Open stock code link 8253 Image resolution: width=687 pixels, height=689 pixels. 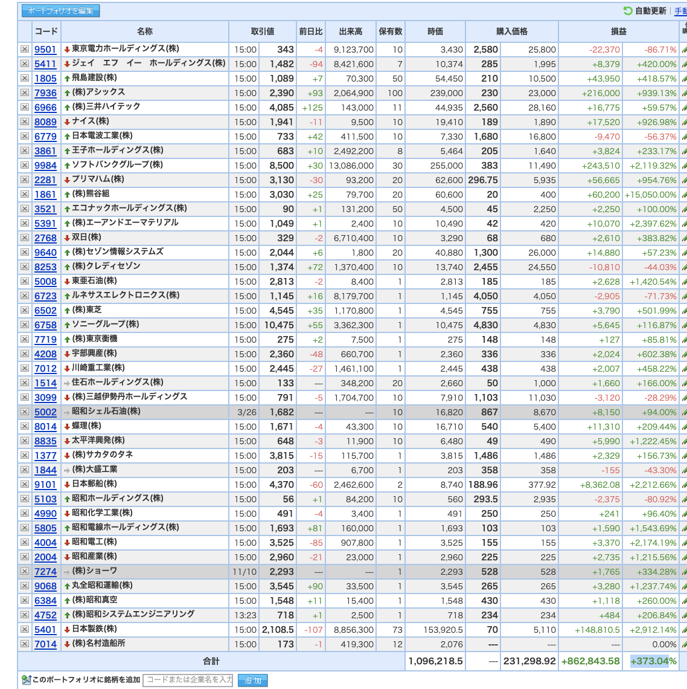click(x=45, y=267)
